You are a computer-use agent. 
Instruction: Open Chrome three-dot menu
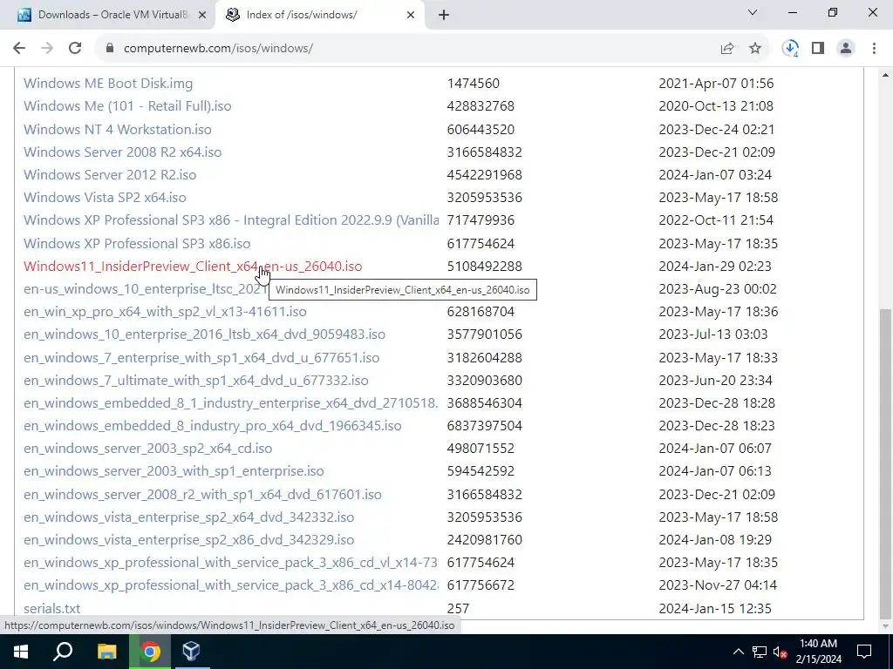874,49
